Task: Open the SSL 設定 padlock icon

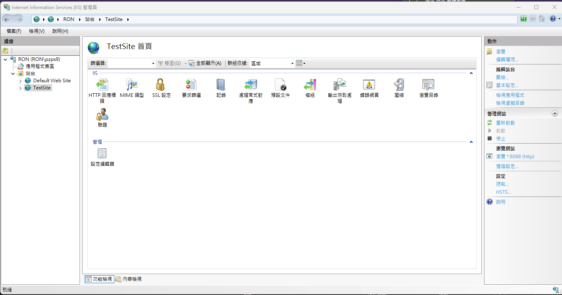Action: [160, 85]
